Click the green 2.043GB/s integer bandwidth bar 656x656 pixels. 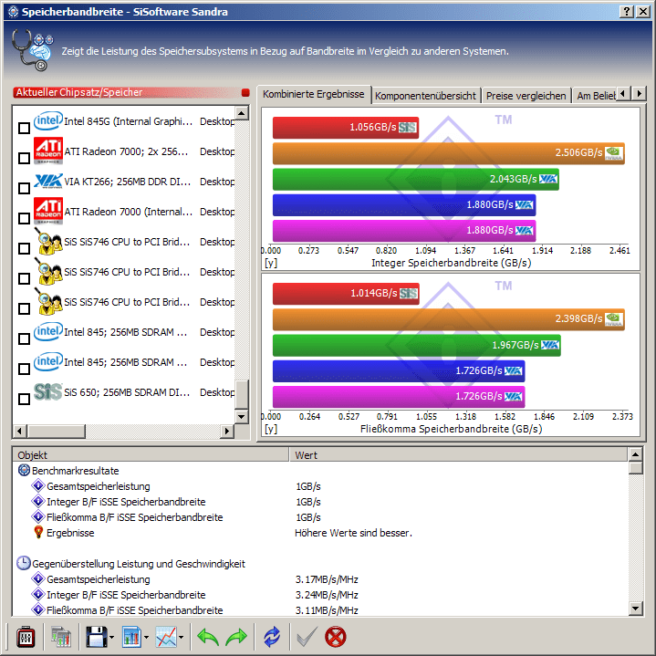[x=416, y=179]
